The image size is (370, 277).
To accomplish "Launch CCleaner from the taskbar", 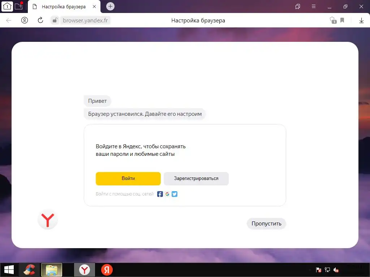I will click(x=30, y=270).
